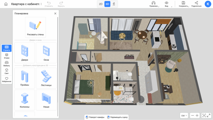Center the view with focus icon

tap(204, 116)
